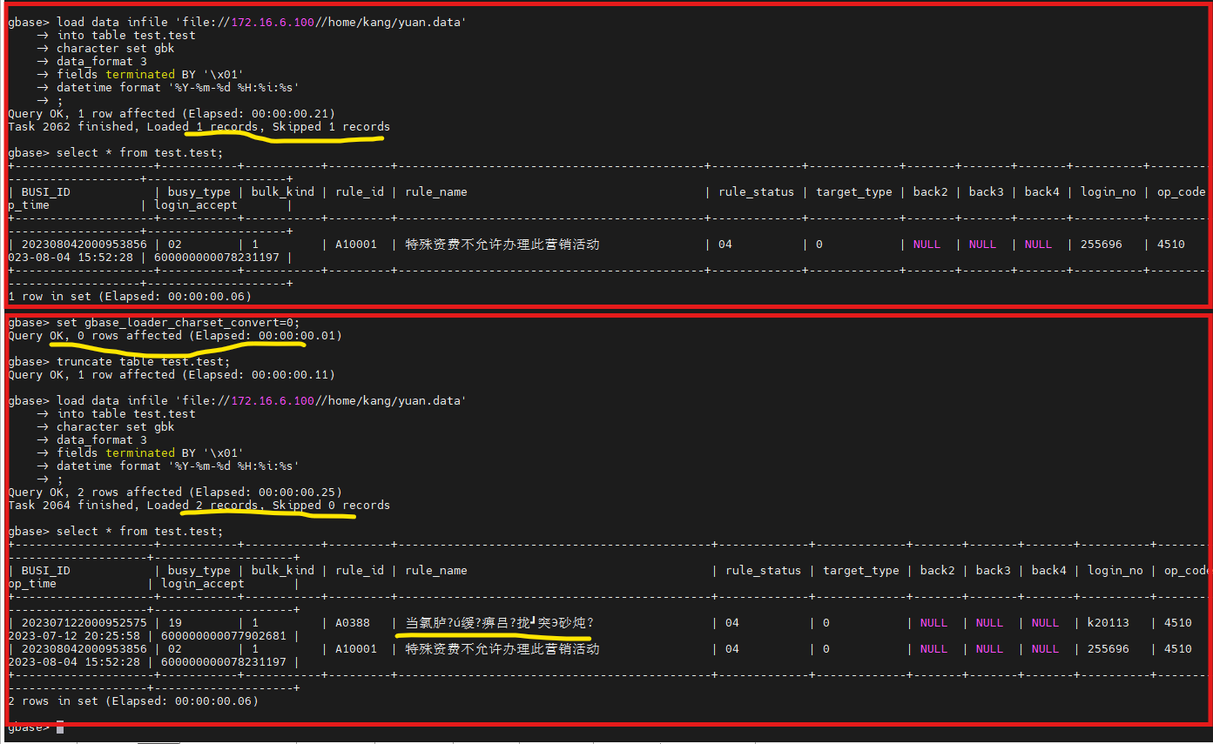Click the garbled rule_name starting with '当氯胪'

click(500, 623)
